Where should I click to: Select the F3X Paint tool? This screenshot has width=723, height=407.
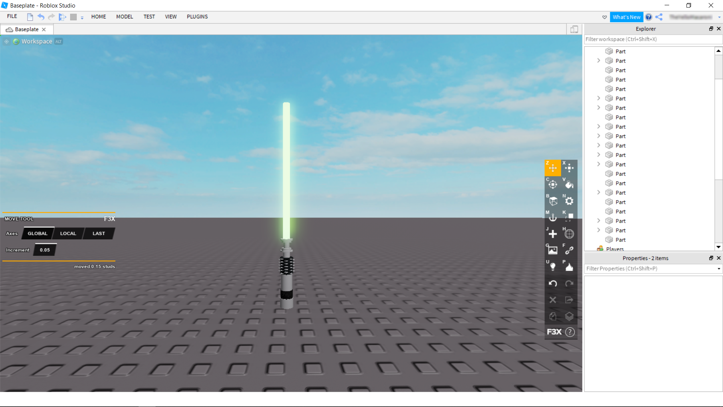pos(569,185)
